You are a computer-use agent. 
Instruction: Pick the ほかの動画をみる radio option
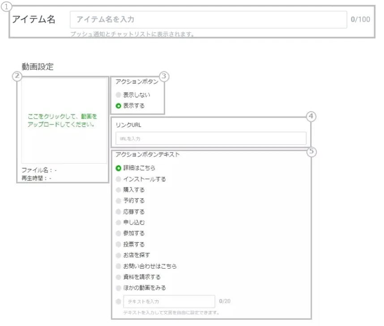[x=119, y=288]
